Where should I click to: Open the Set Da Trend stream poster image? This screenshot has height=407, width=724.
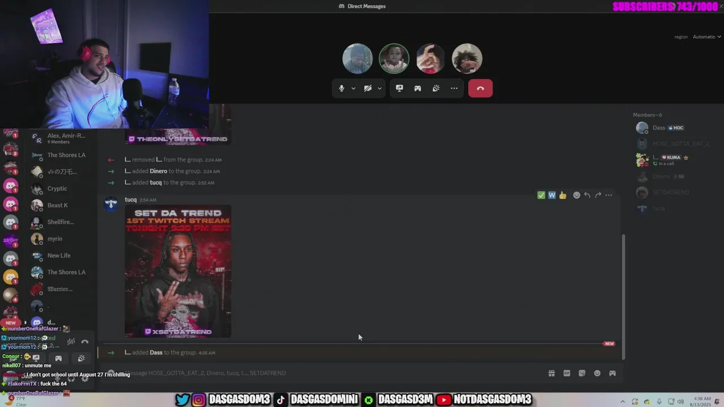tap(178, 271)
